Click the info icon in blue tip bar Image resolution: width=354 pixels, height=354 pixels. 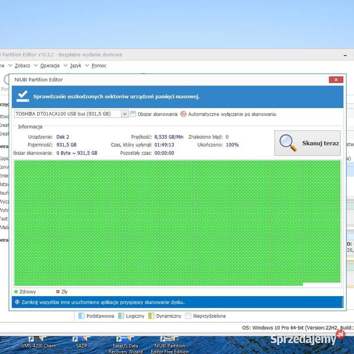pos(17,302)
